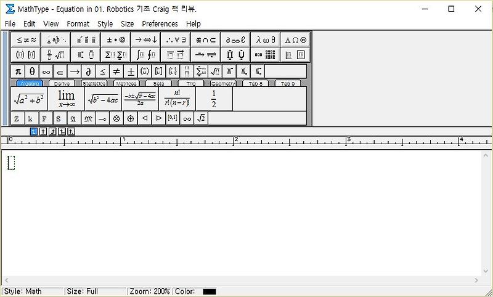
Task: Click the Style: Math status field
Action: (x=33, y=291)
